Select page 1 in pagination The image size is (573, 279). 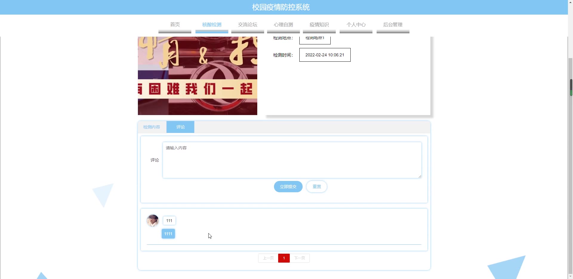click(284, 258)
